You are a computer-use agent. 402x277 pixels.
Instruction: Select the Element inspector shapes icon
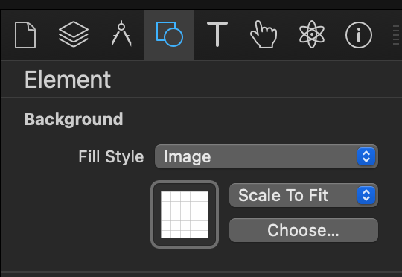(x=169, y=34)
